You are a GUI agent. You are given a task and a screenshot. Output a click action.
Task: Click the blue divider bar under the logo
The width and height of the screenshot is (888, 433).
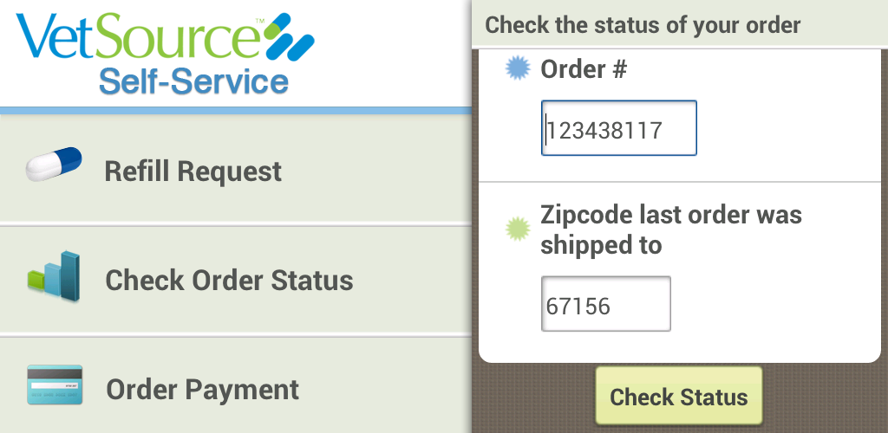pyautogui.click(x=235, y=110)
